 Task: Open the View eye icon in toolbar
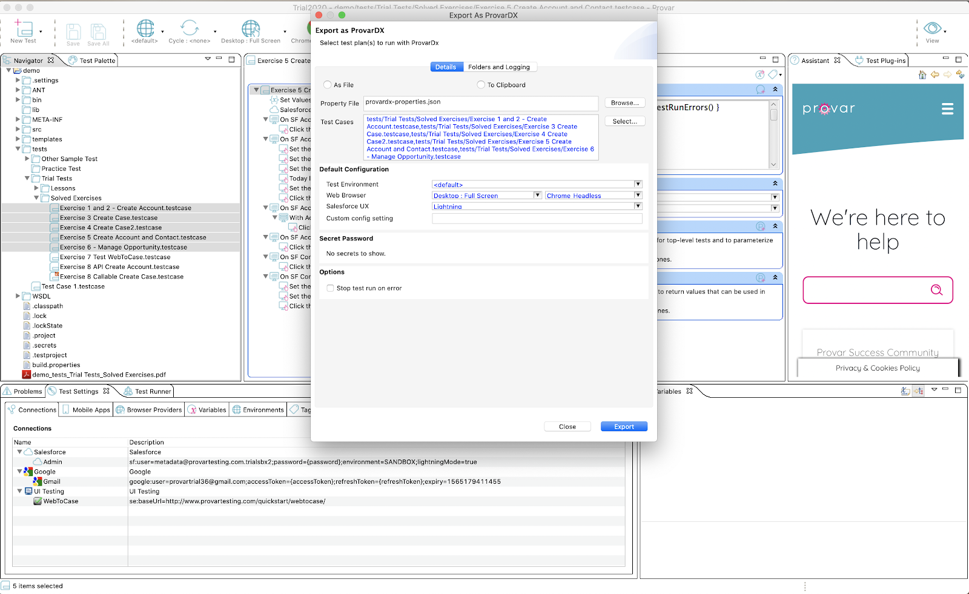(x=932, y=28)
